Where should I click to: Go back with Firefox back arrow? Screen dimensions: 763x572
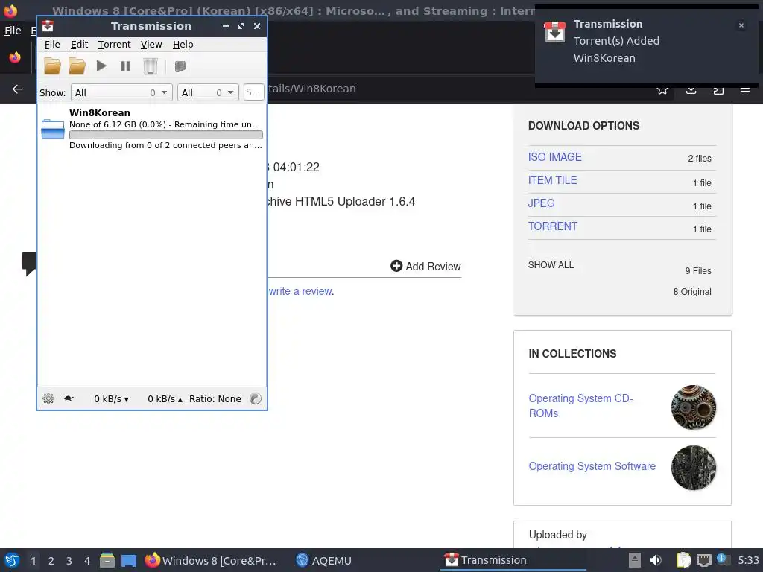click(18, 89)
